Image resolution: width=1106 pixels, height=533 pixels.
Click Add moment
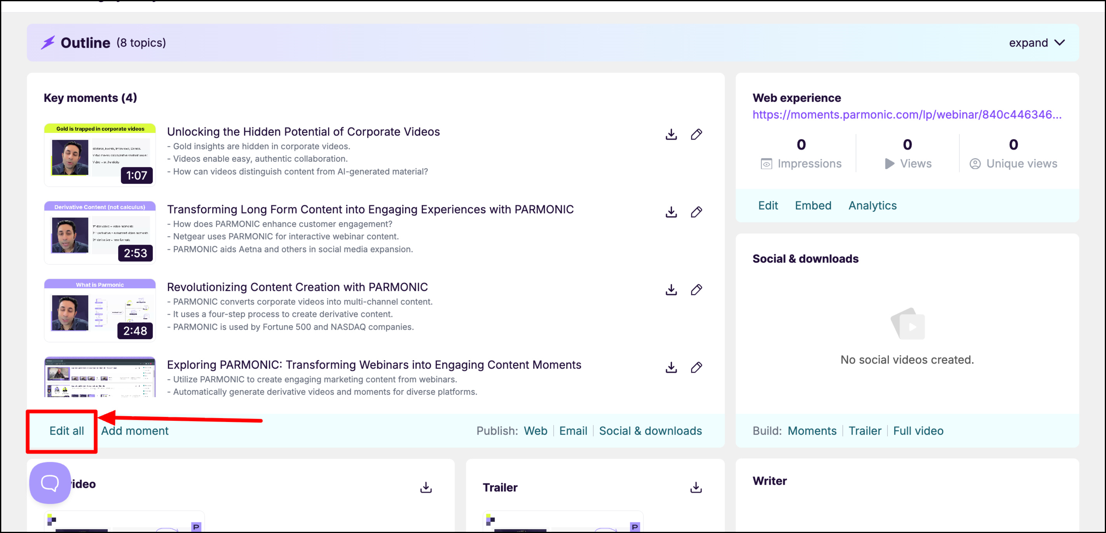(x=135, y=431)
